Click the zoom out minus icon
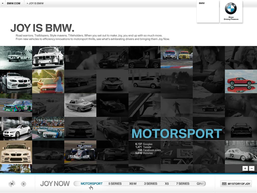This screenshot has height=193, width=257. (252, 168)
